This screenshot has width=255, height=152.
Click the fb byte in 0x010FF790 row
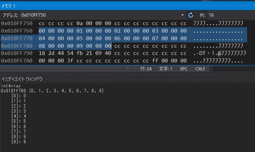coord(80,53)
